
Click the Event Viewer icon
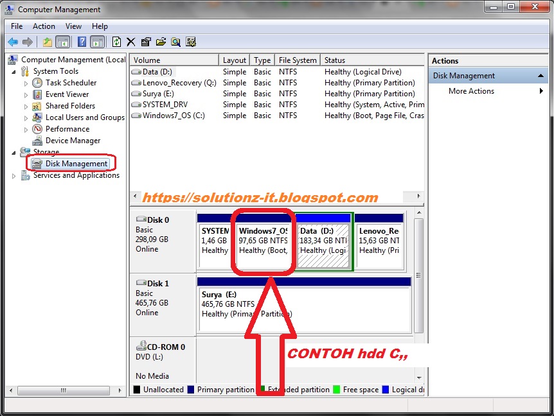tap(37, 94)
